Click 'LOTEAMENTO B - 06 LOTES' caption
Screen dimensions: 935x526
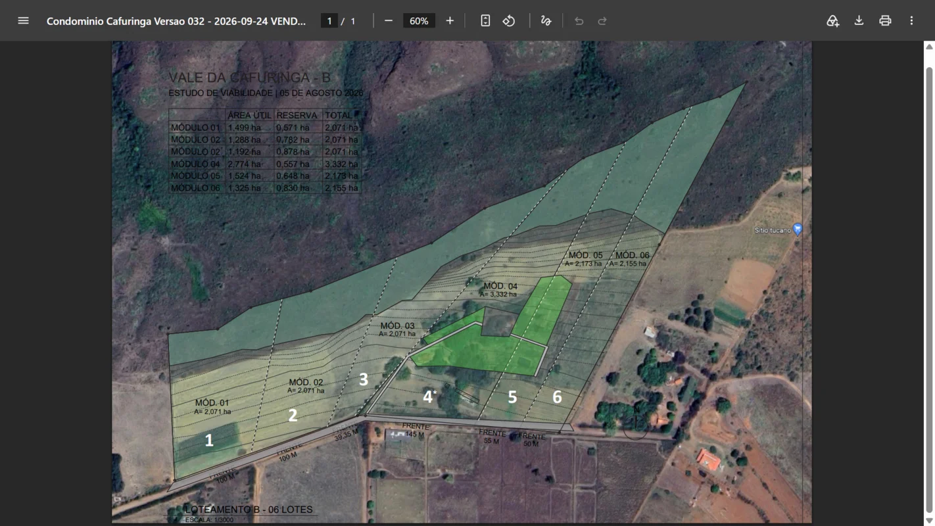(249, 510)
